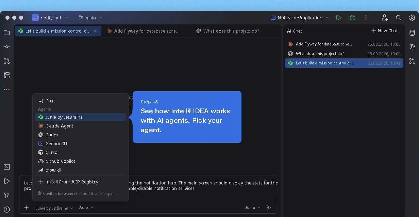Choose Gemini CLI agent

81,143
